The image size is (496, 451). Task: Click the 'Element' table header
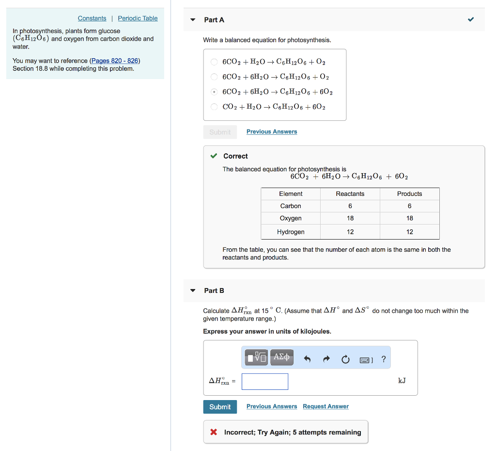[x=291, y=194]
